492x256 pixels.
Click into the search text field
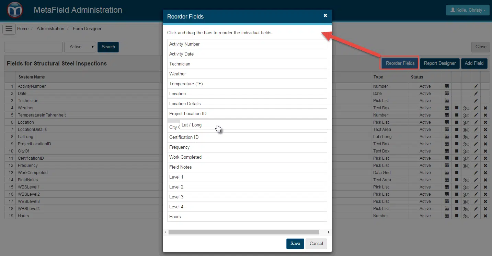tap(33, 47)
